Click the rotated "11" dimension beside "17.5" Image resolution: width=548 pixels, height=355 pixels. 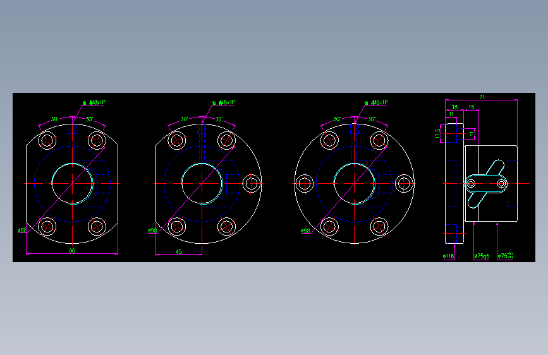click(472, 133)
